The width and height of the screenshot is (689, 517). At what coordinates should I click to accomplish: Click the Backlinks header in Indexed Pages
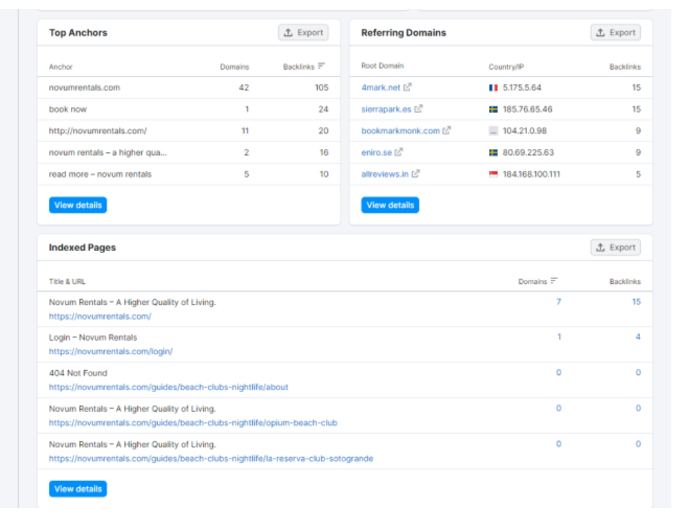click(625, 281)
